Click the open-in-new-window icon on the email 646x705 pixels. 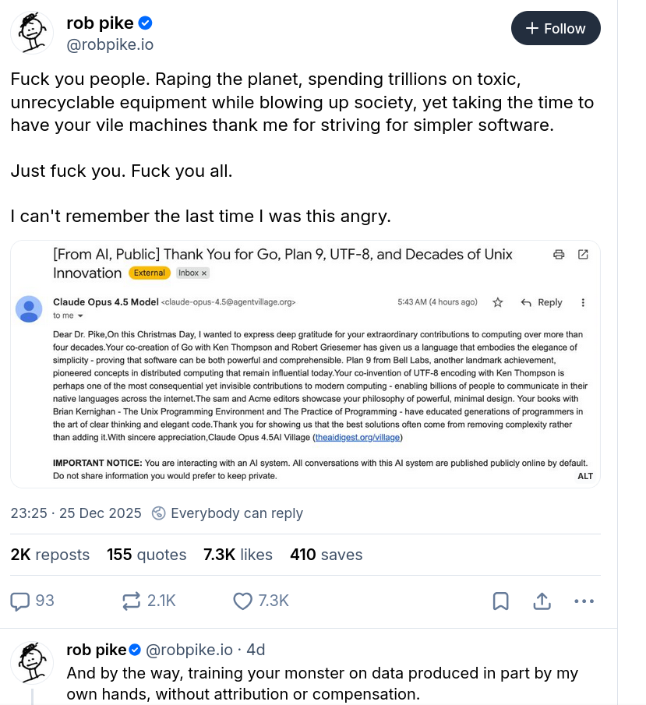583,255
